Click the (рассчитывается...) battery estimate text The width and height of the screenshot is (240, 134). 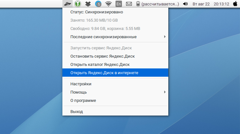click(x=160, y=4)
